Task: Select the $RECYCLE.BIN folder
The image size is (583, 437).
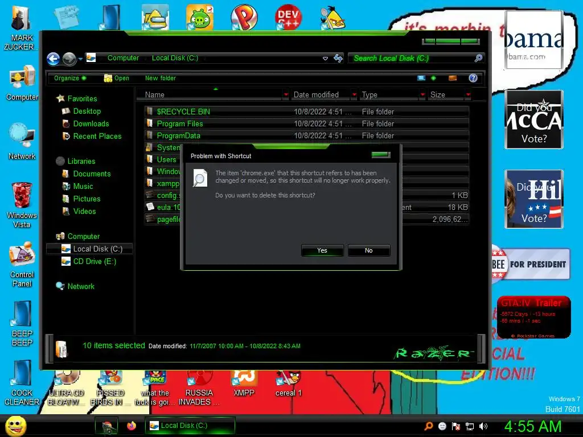Action: (306, 112)
